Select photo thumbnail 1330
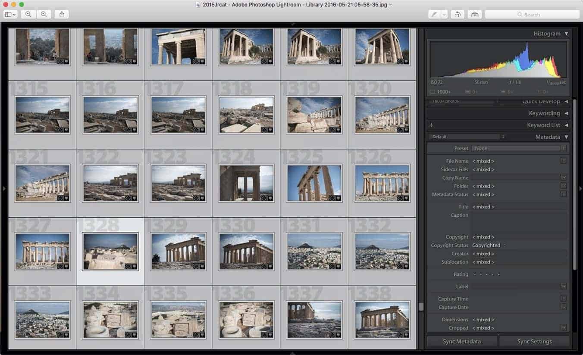The image size is (583, 355). (x=246, y=252)
